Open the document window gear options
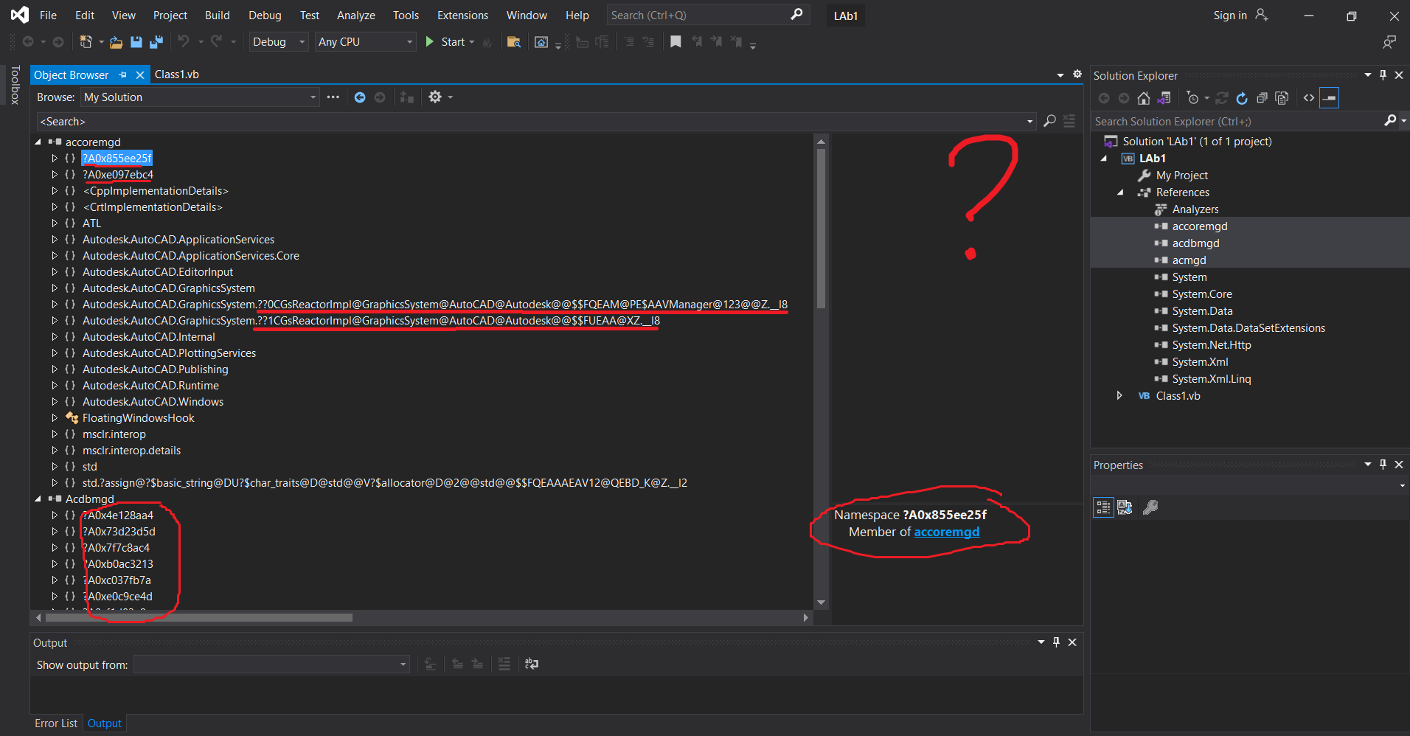The image size is (1410, 736). tap(1077, 74)
